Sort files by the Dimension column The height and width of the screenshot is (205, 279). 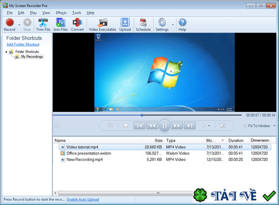260,141
